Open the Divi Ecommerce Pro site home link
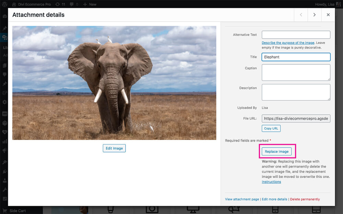 tap(31, 4)
